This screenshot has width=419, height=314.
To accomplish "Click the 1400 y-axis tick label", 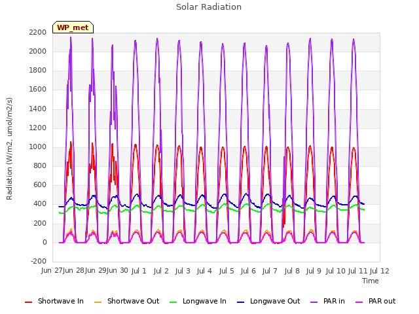I will [x=38, y=109].
